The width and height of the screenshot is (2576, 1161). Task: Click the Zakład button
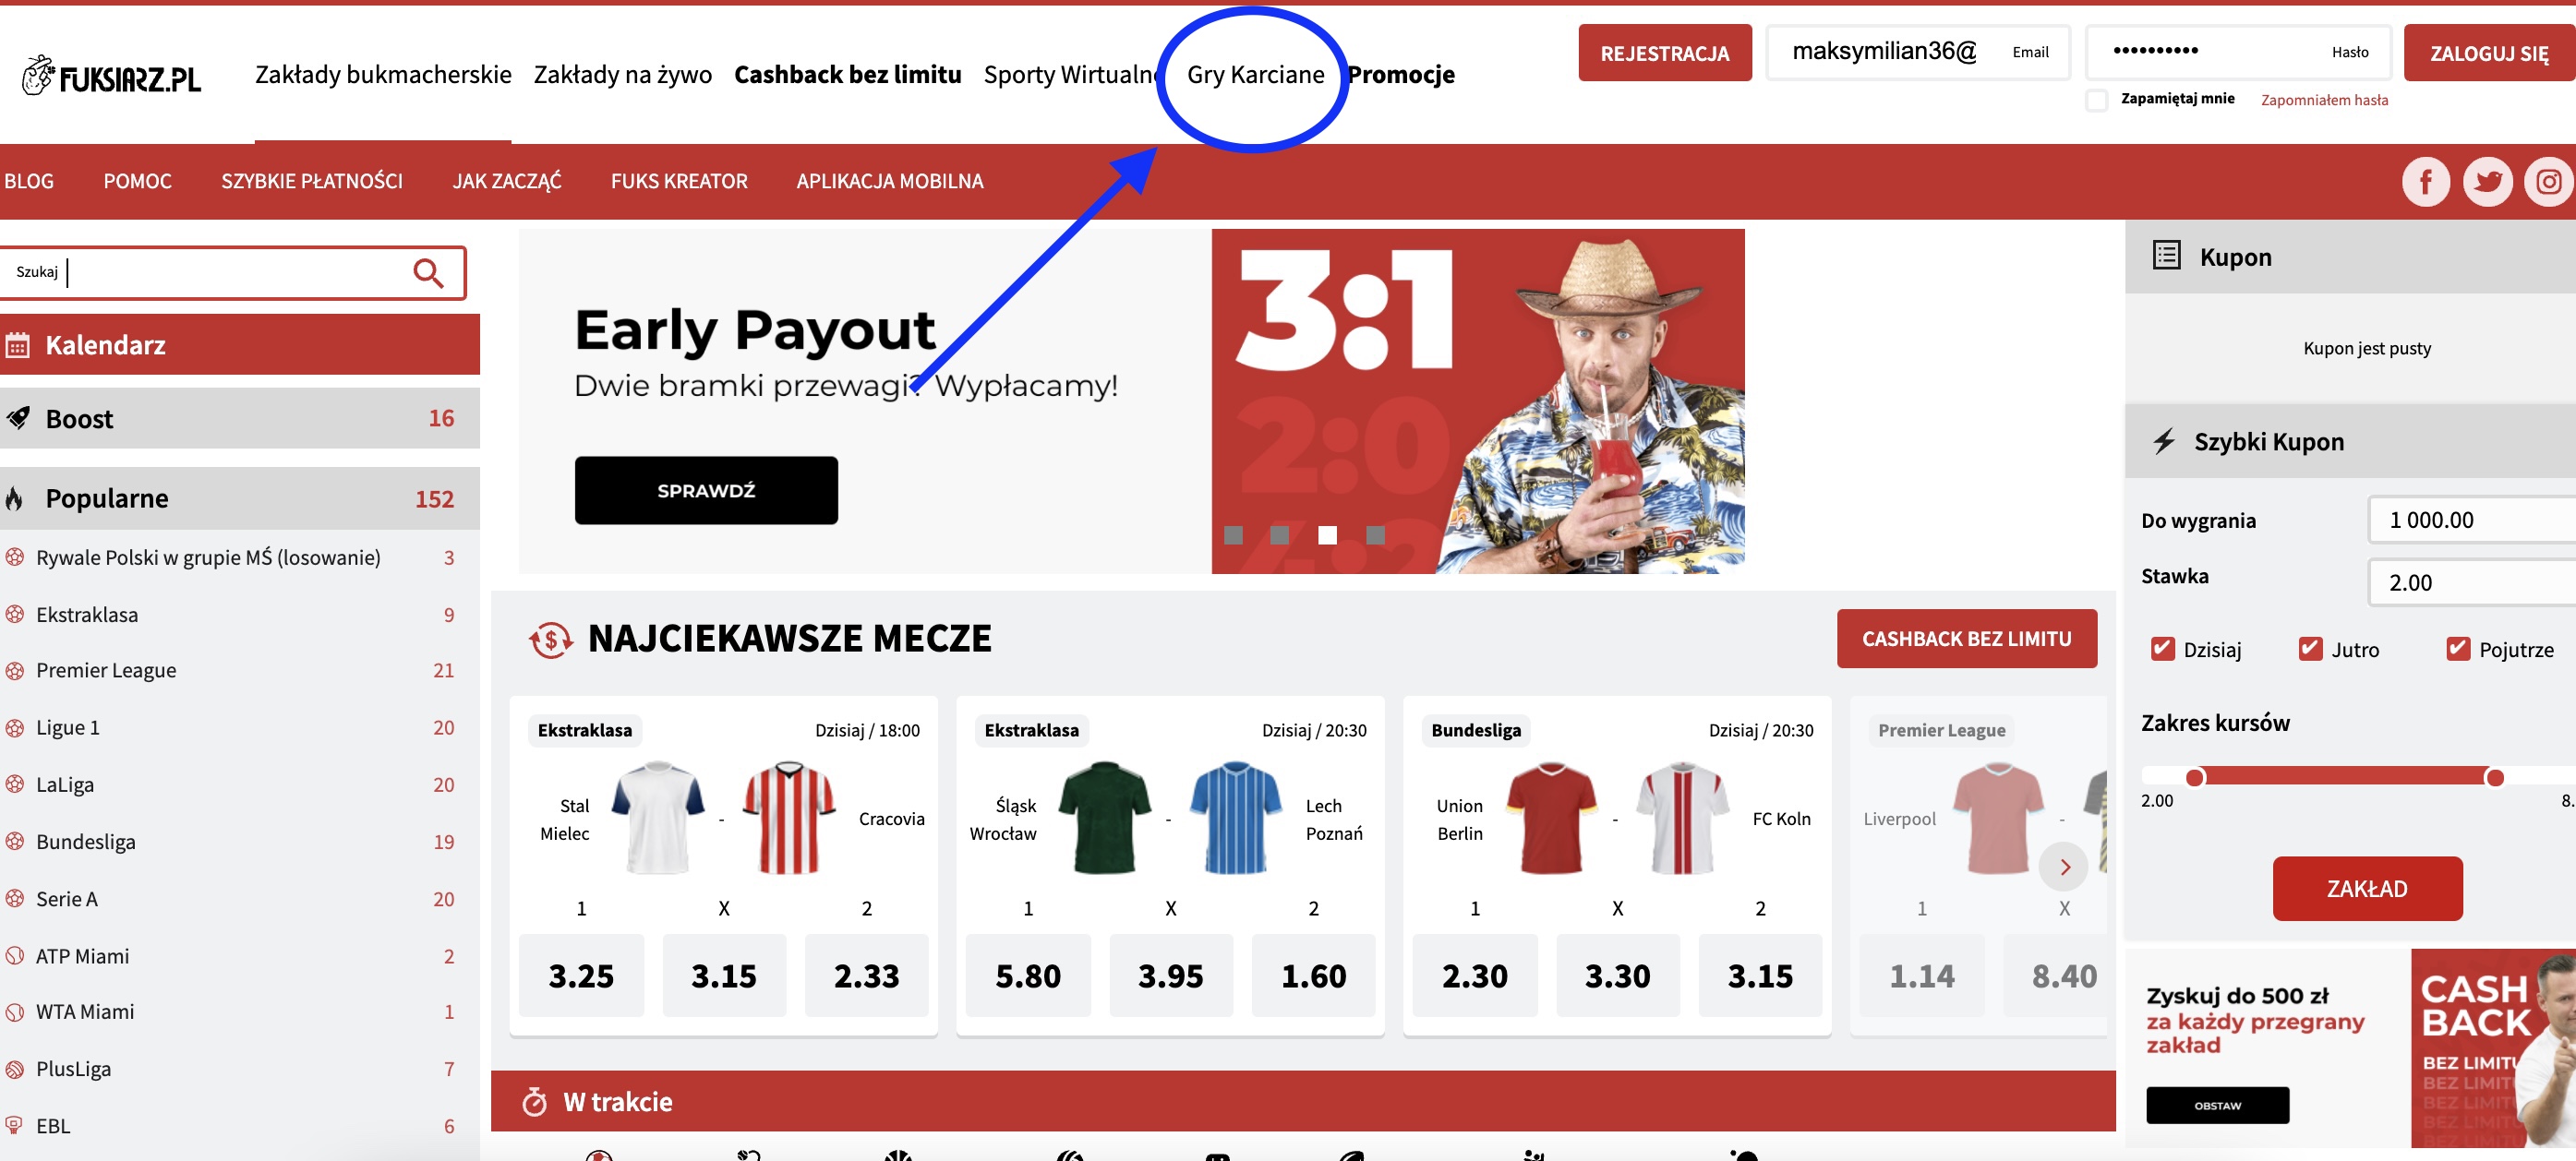coord(2367,888)
